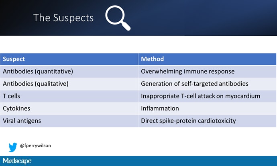
Task: Click 'Overwhelming immune response' text
Action: [x=187, y=72]
